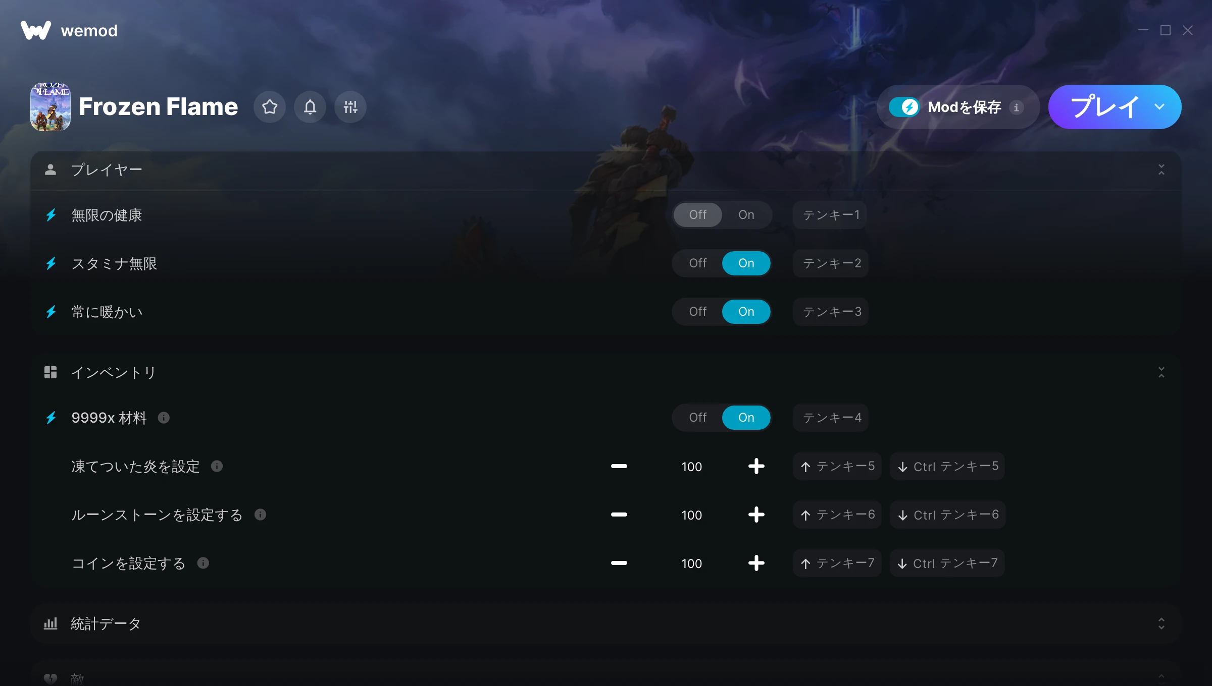Collapse the インベントリ section

1161,372
